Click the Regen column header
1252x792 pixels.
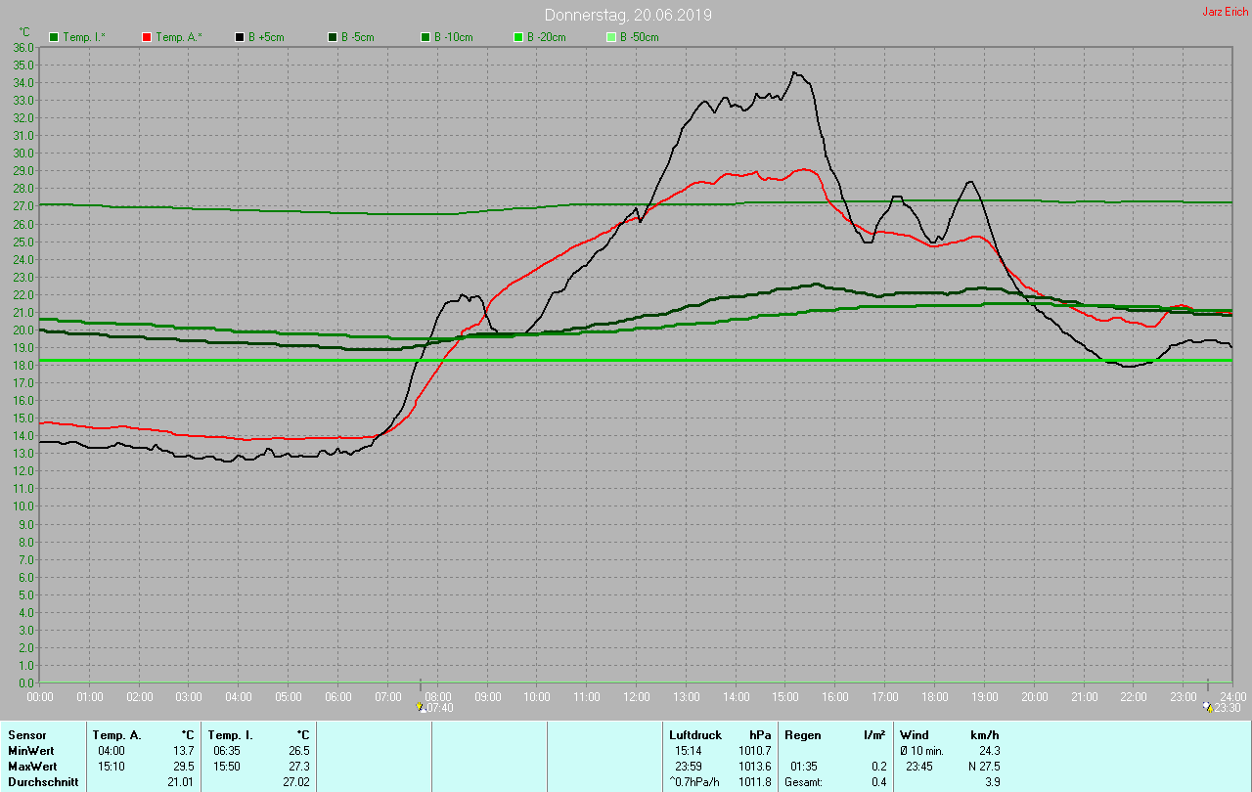click(x=802, y=734)
